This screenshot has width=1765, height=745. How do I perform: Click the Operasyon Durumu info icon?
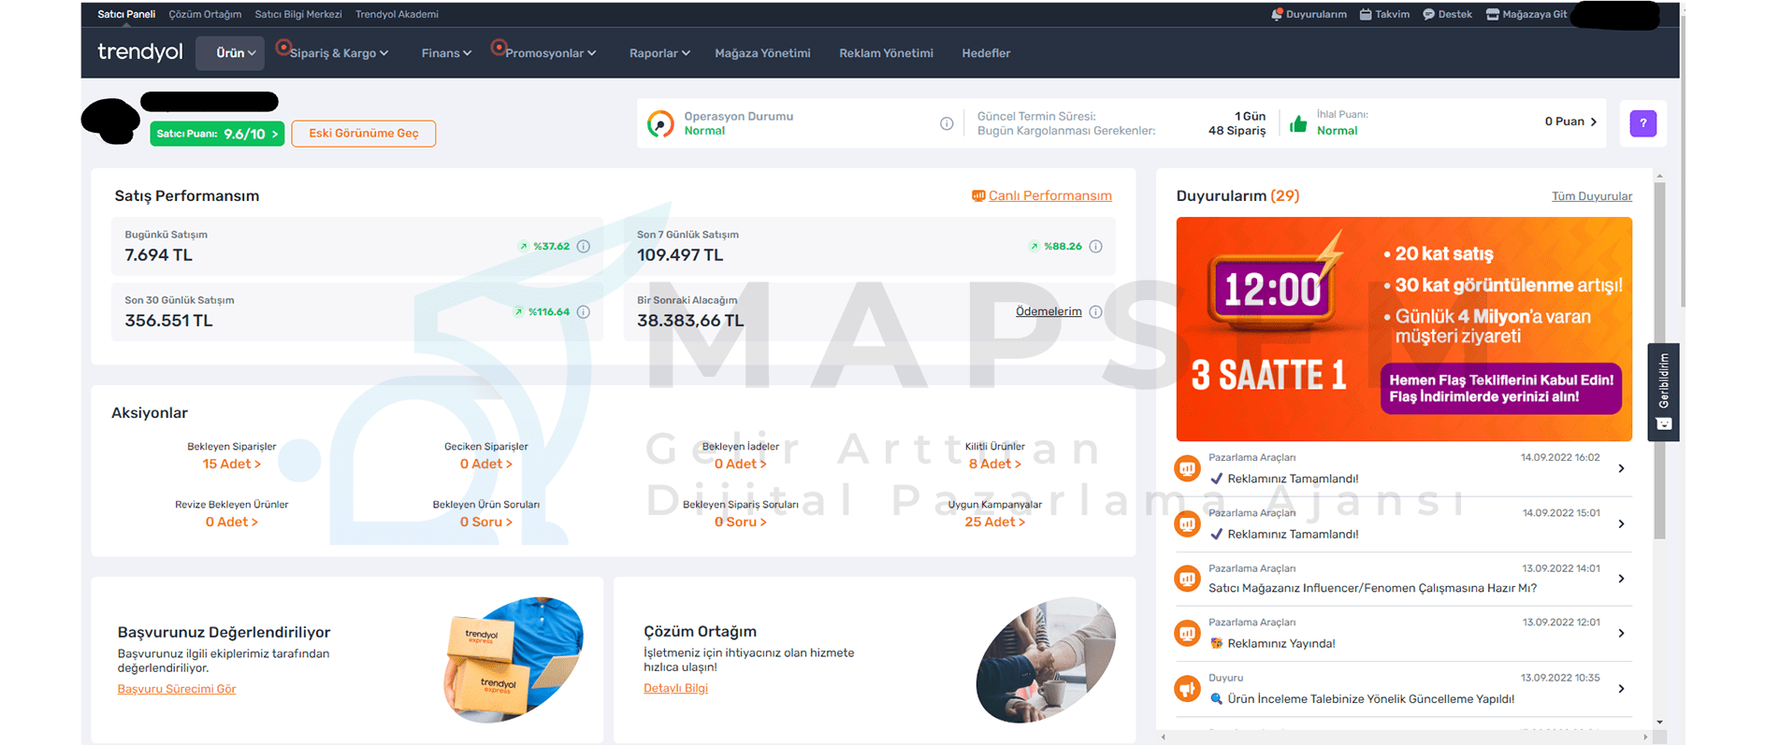point(947,123)
